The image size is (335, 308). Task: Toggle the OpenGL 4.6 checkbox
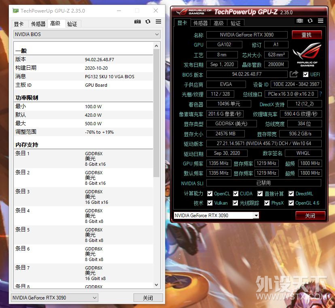tap(291, 203)
